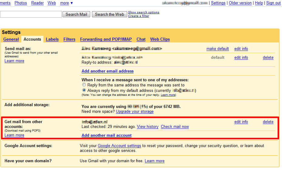The height and width of the screenshot is (171, 282).
Task: Open Learn more link in reply note
Action: (168, 95)
